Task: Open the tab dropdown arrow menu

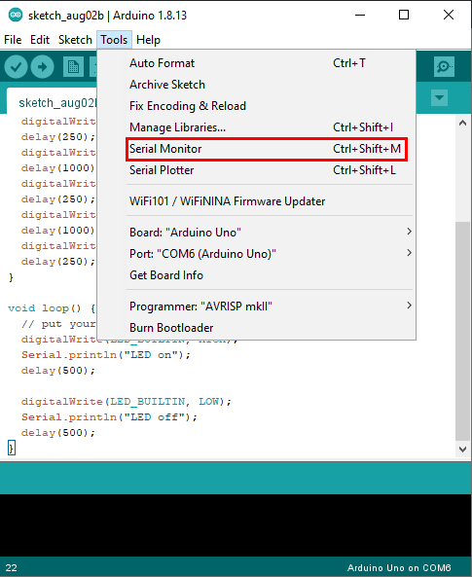Action: tap(439, 98)
